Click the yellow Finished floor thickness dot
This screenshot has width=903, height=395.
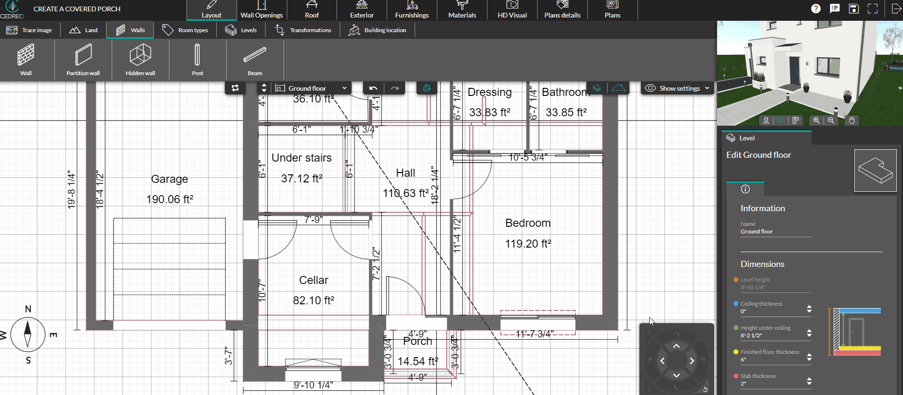736,352
